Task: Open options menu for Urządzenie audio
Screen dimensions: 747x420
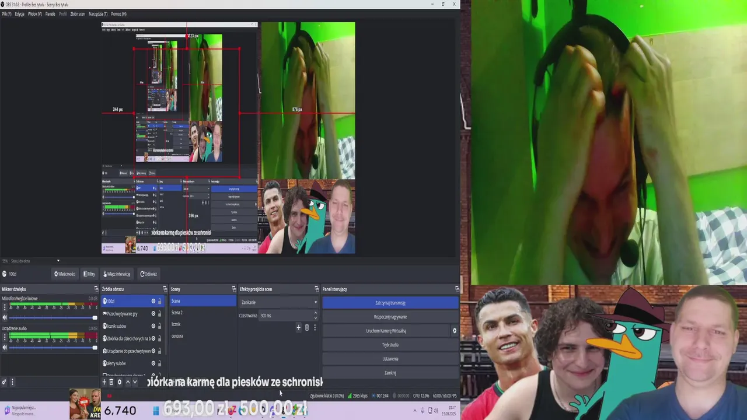Action: [x=5, y=337]
